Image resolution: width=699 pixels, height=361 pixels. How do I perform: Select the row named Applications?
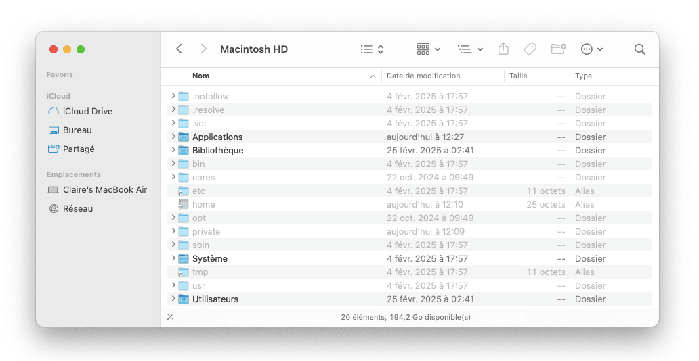[410, 137]
